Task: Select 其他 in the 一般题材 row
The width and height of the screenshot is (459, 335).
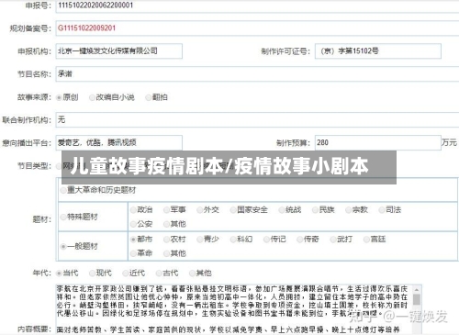Action: [x=166, y=253]
